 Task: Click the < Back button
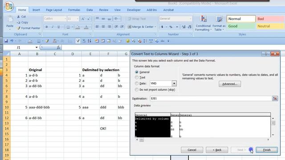click(x=217, y=150)
